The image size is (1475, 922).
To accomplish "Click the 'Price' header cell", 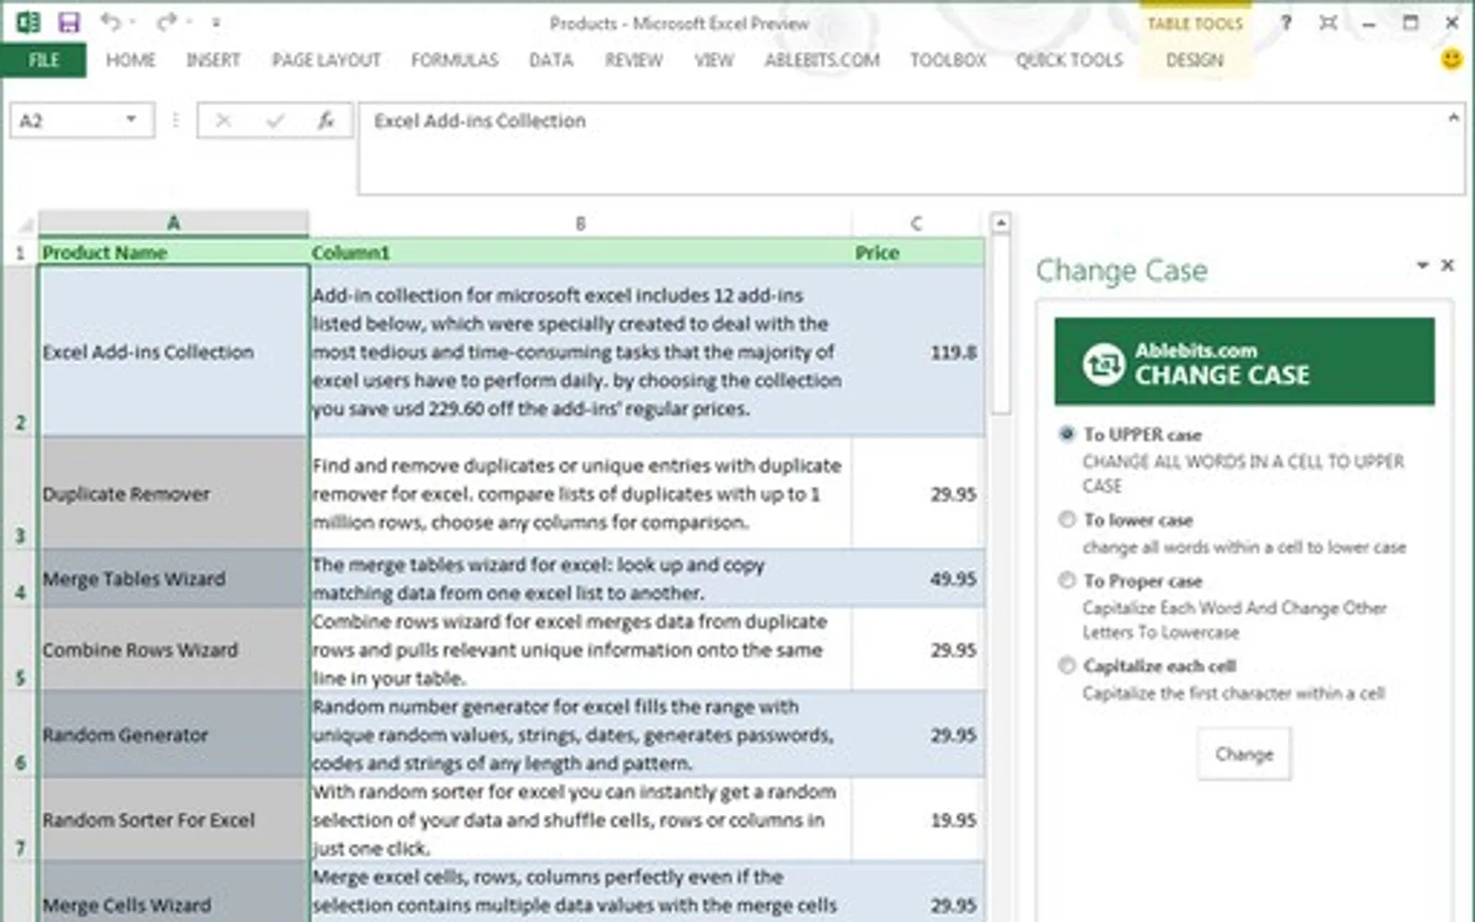I will pyautogui.click(x=918, y=252).
